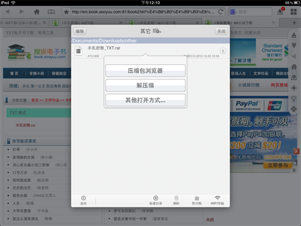Tap the 返回 back icon in the bottom bar
Viewport: 301px width, 226px height.
click(84, 200)
